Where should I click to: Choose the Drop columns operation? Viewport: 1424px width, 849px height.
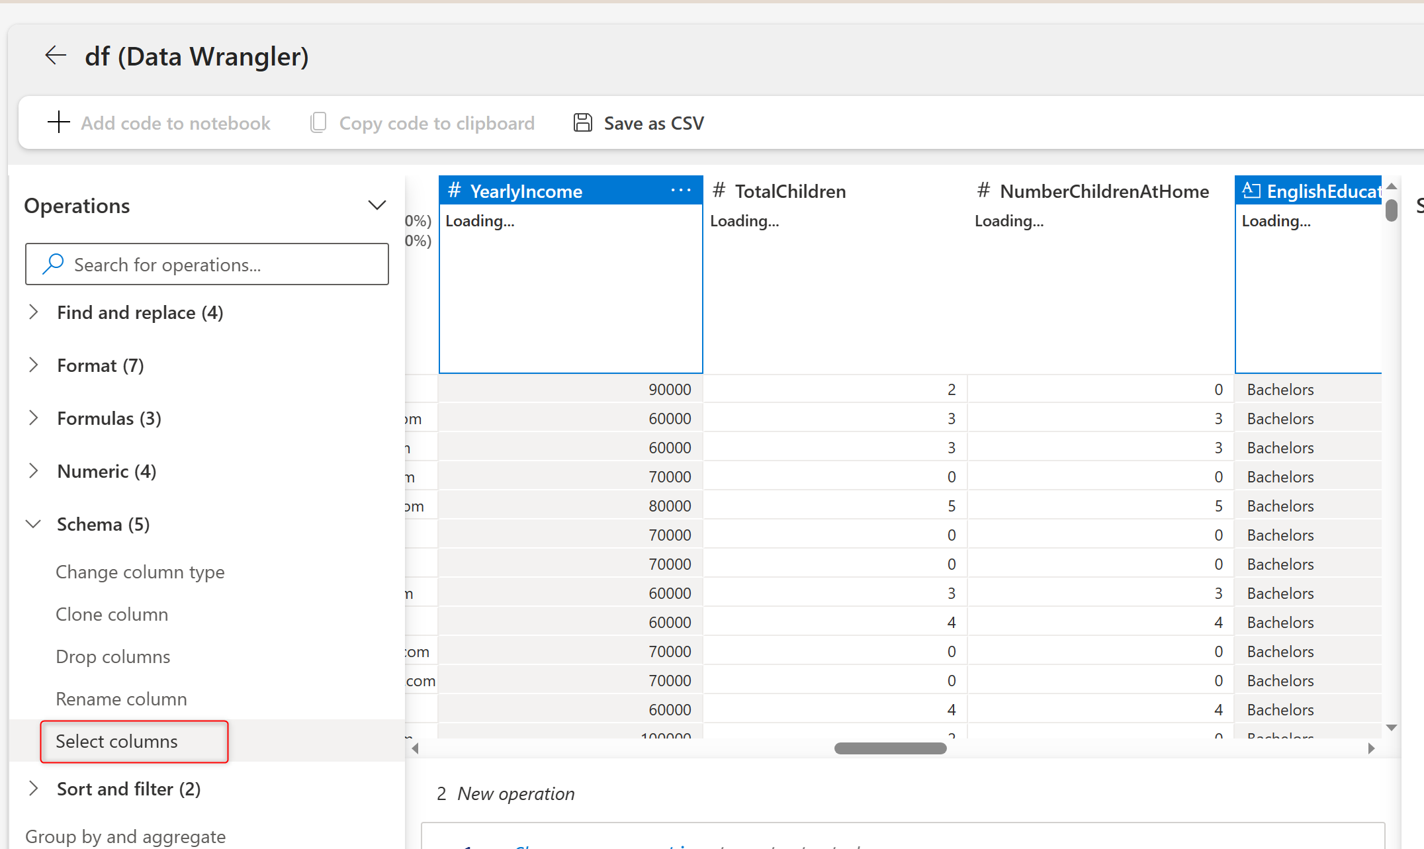click(x=113, y=656)
